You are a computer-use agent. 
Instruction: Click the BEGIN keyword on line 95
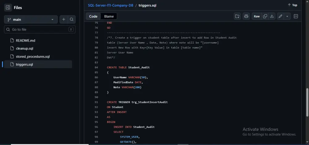pos(111,122)
